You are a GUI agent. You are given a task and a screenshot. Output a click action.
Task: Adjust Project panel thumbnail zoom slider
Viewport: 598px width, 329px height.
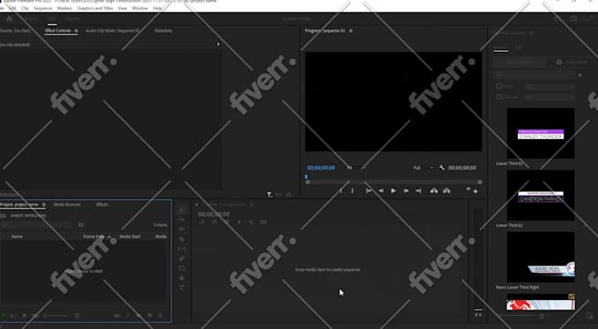click(x=55, y=316)
